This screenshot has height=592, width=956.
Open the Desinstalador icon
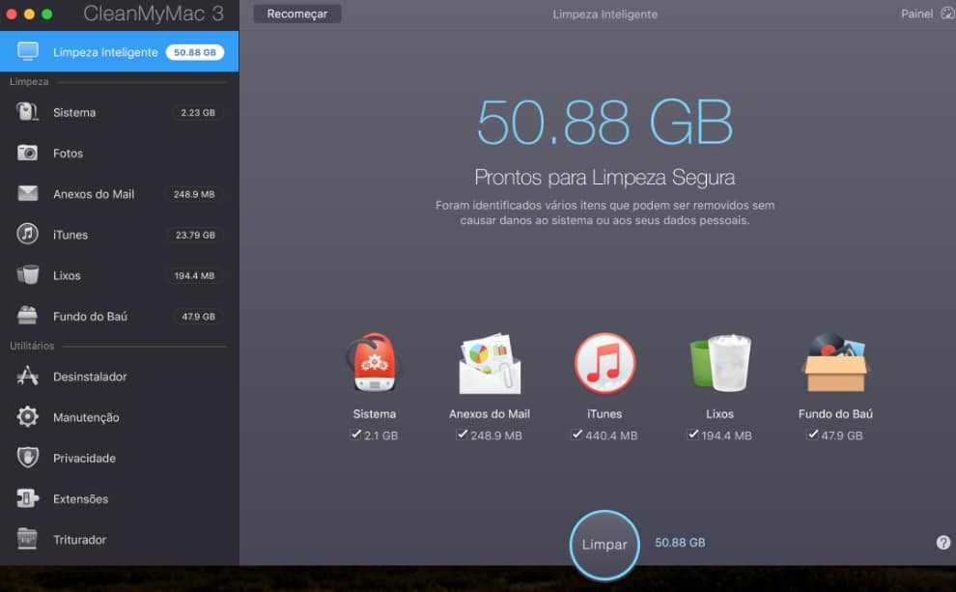[27, 376]
